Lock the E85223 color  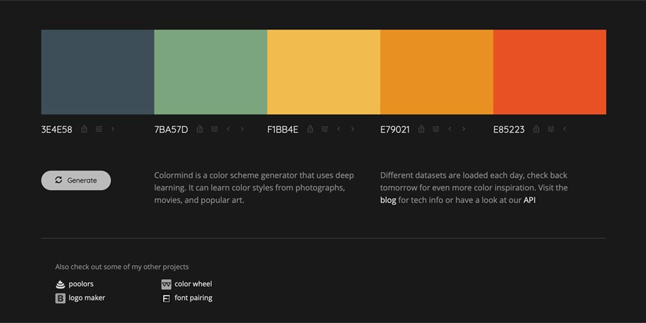[536, 129]
